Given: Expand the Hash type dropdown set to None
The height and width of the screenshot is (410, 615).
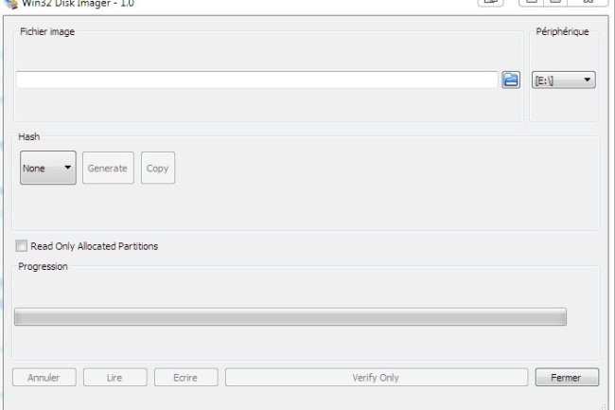Looking at the screenshot, I should 47,169.
